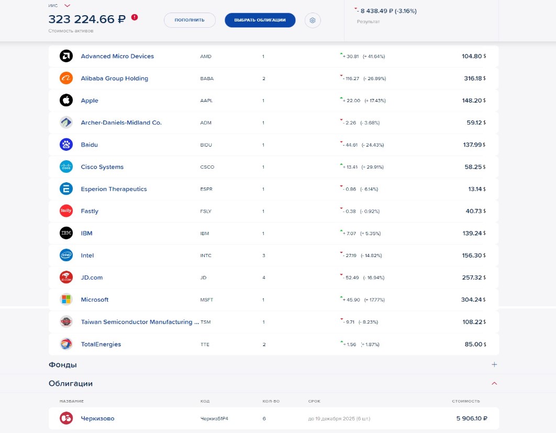Image resolution: width=556 pixels, height=433 pixels.
Task: Click the Cisco Systems logo icon
Action: pos(66,166)
